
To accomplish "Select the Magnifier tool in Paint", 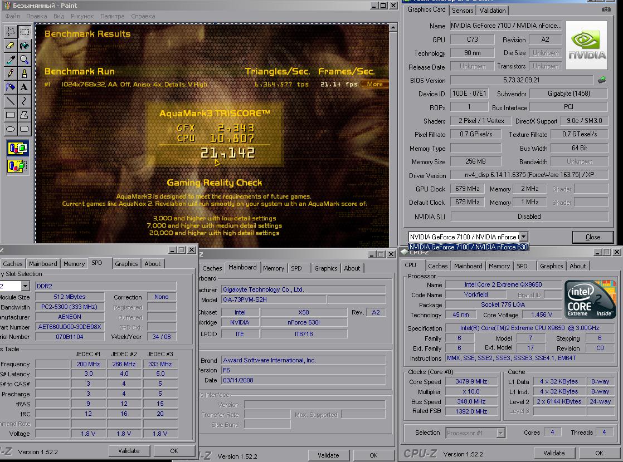I will (x=25, y=60).
